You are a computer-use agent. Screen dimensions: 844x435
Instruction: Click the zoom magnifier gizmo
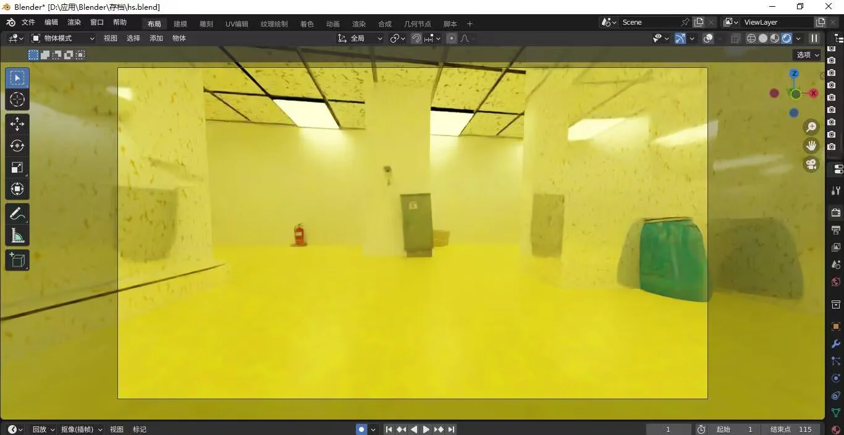pyautogui.click(x=811, y=127)
